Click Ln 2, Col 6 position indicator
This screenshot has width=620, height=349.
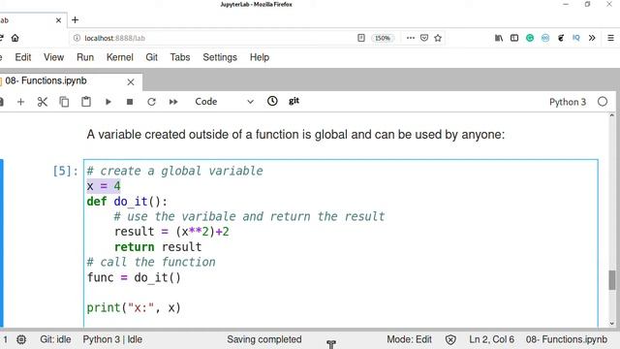tap(491, 339)
